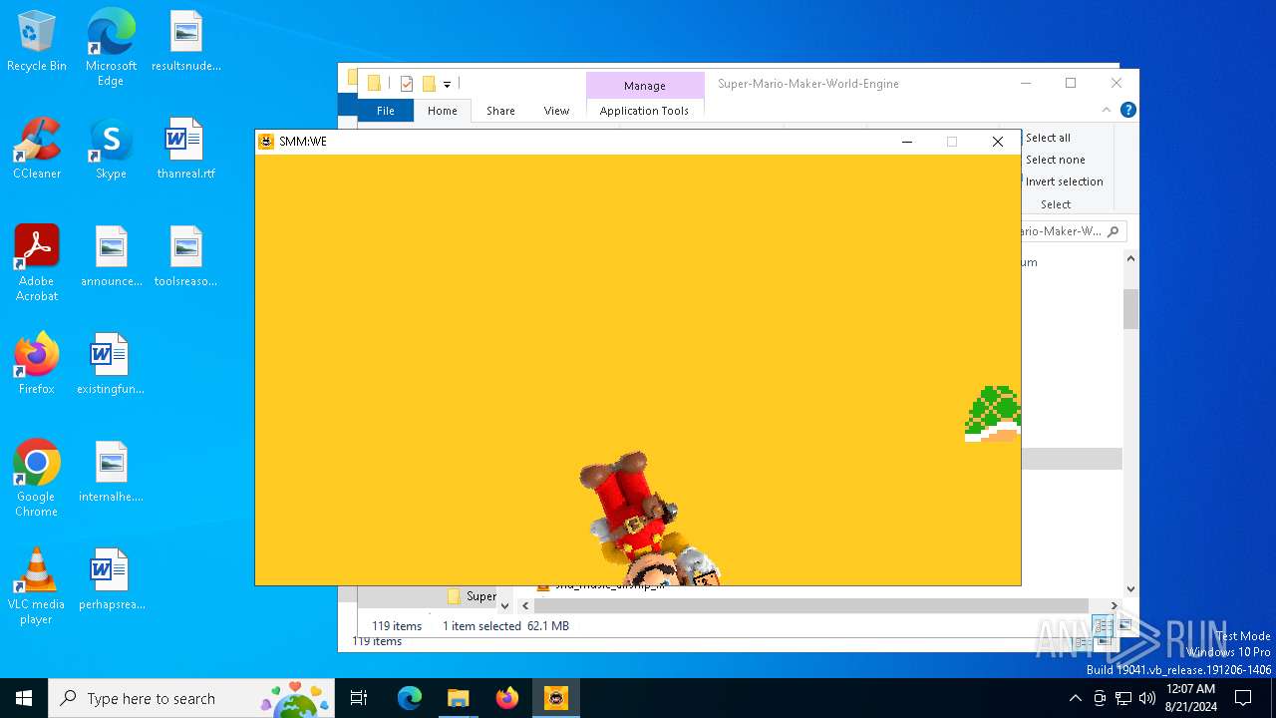Open Microsoft Edge desktop shortcut
This screenshot has width=1276, height=718.
coord(111,47)
